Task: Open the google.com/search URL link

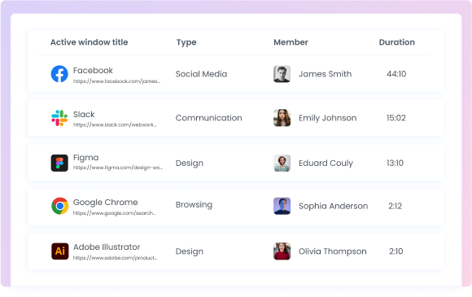Action: coord(115,213)
